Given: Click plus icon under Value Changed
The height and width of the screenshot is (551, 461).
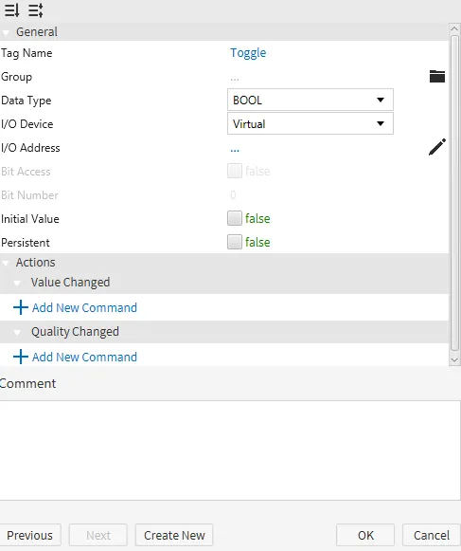Looking at the screenshot, I should pos(20,307).
